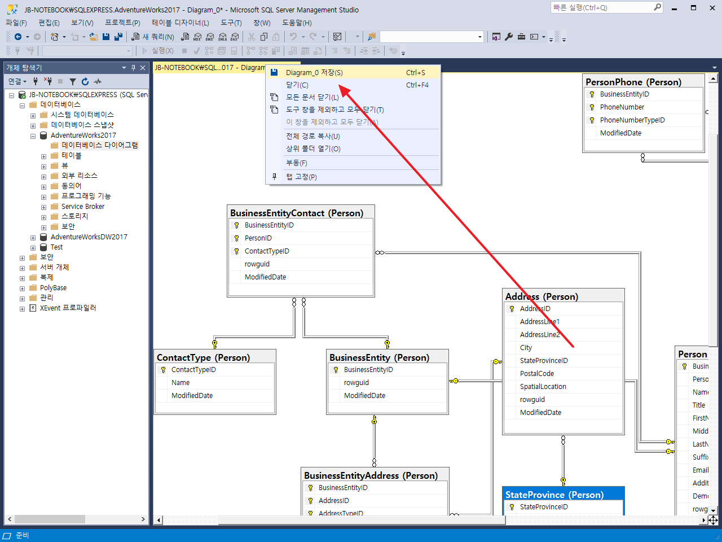The height and width of the screenshot is (542, 722).
Task: Open the 연결 connect dropdown
Action: [x=17, y=81]
